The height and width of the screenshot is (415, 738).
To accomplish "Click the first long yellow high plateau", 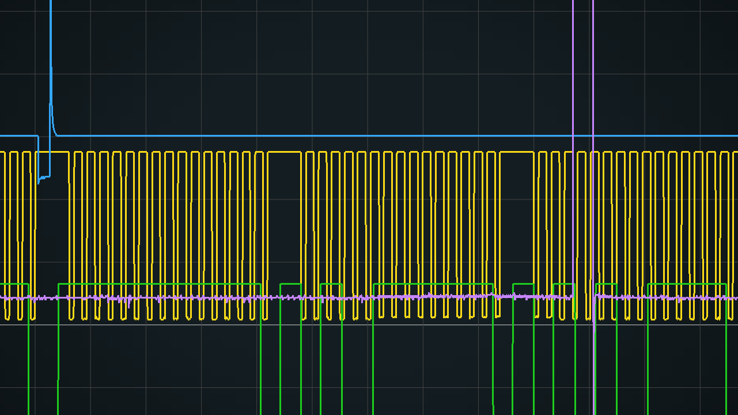I will coord(285,152).
